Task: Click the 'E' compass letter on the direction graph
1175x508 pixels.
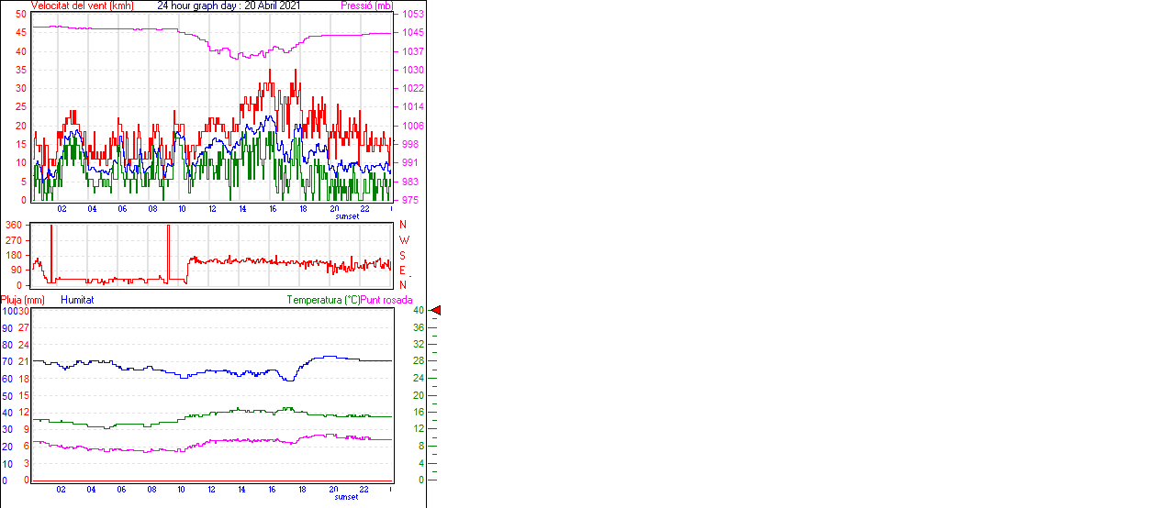Action: point(402,271)
